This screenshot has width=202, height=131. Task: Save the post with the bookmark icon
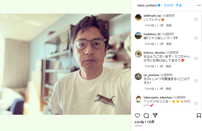[199, 116]
